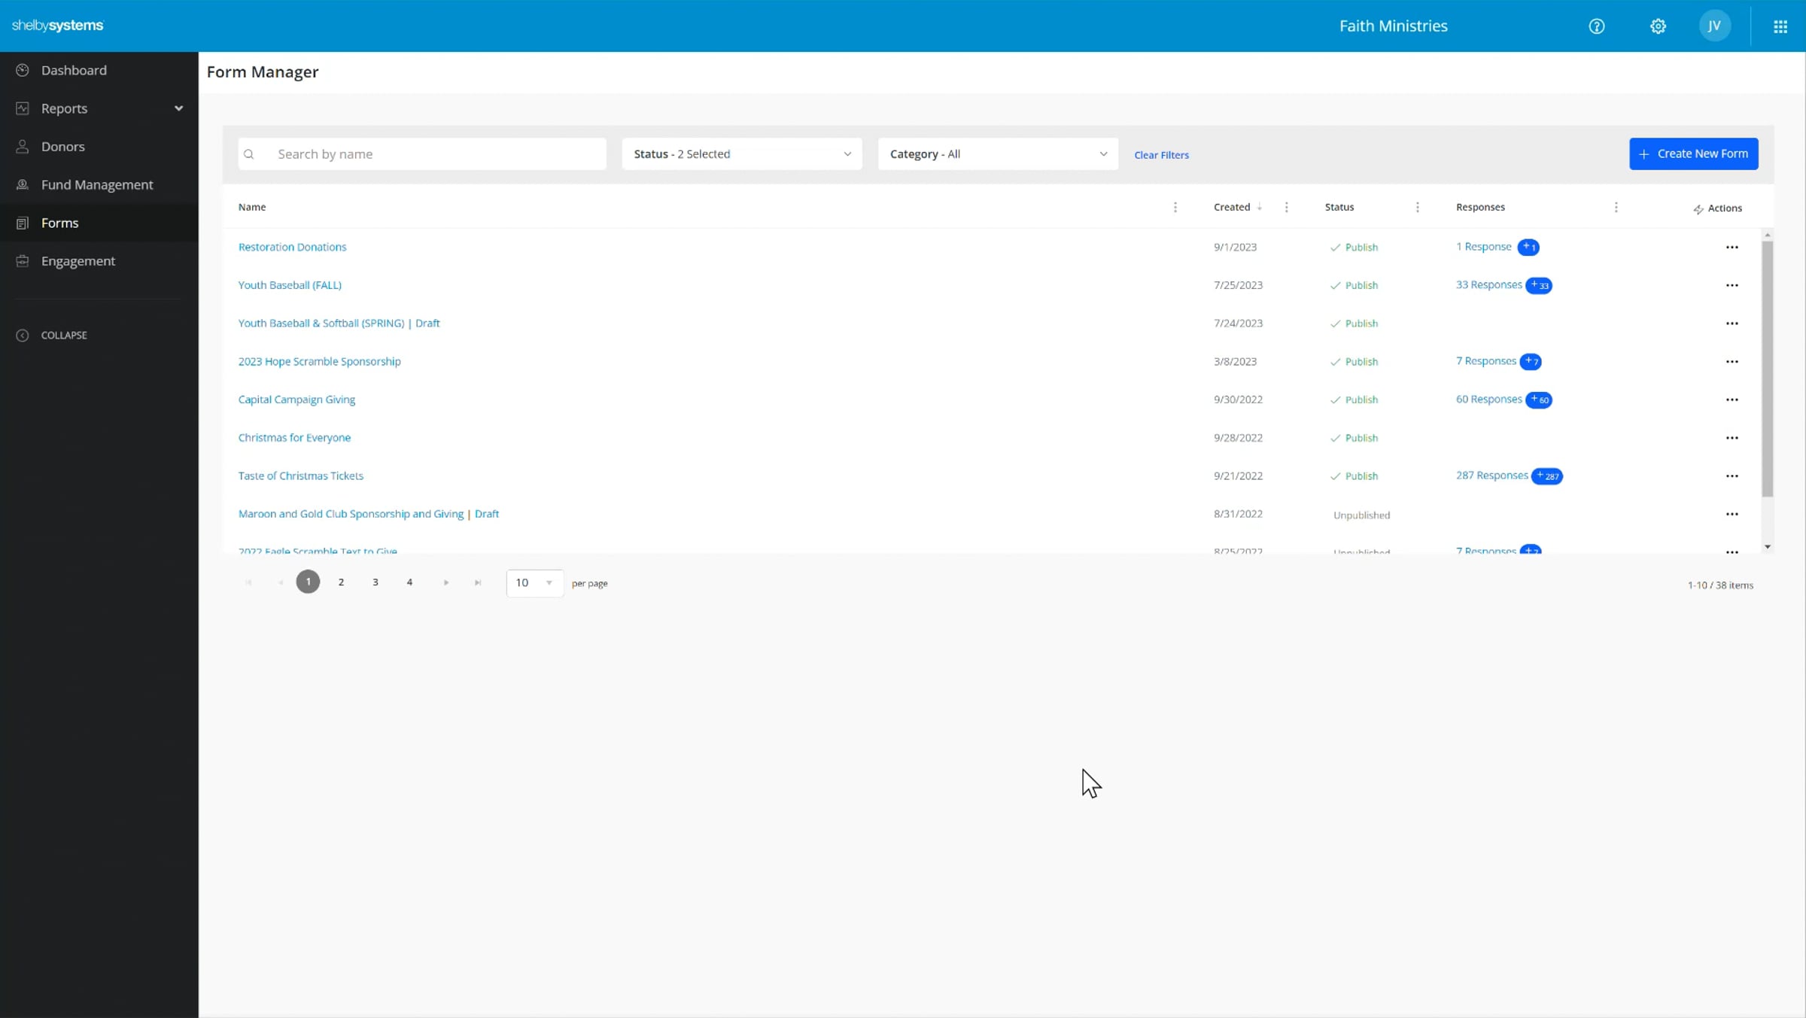Click the JV user avatar

click(x=1714, y=26)
